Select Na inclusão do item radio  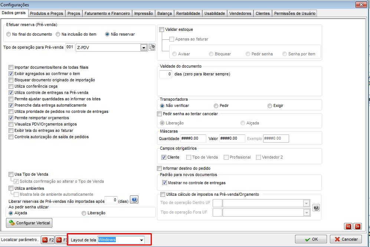pos(58,34)
